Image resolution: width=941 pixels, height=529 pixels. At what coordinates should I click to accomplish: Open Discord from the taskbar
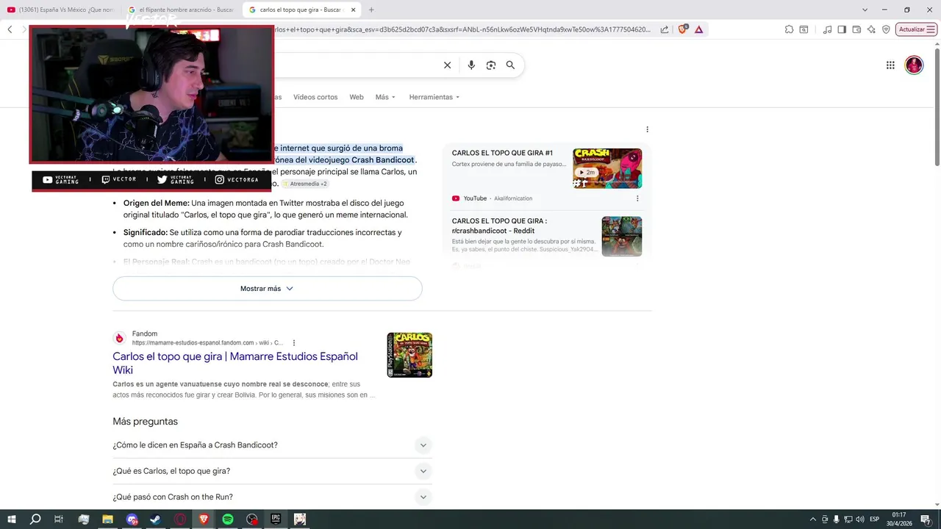[x=132, y=519]
